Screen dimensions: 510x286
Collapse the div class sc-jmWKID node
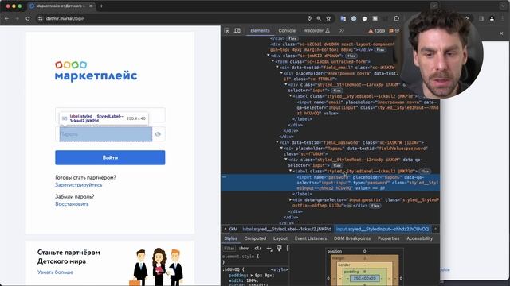coord(269,56)
